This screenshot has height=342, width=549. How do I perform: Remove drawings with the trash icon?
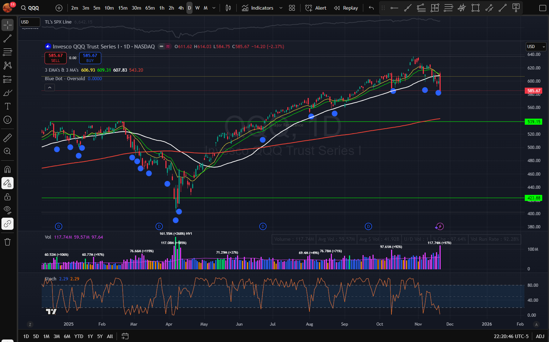[7, 242]
